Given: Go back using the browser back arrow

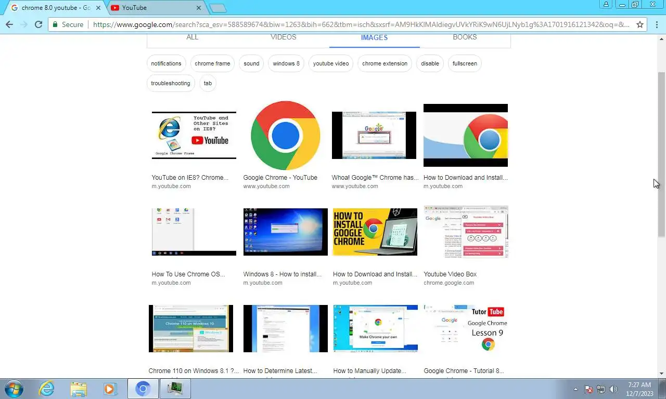Looking at the screenshot, I should tap(9, 24).
